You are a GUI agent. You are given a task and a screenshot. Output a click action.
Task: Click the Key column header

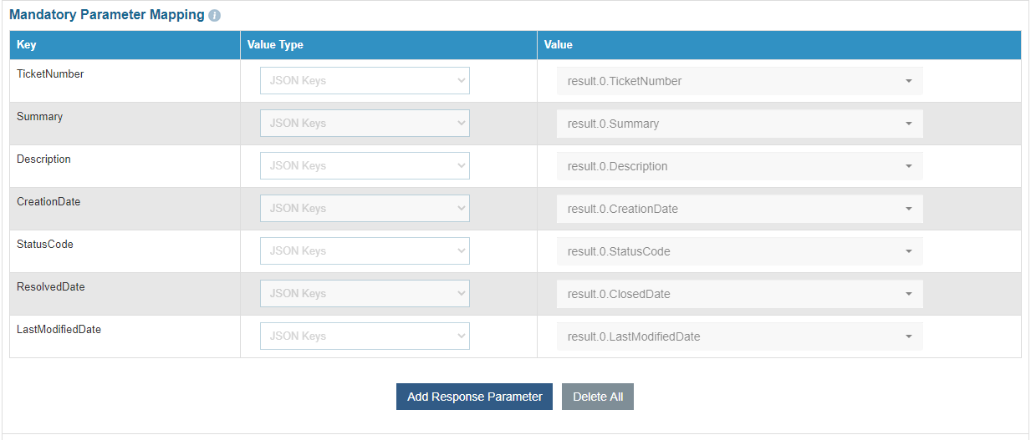pyautogui.click(x=27, y=45)
